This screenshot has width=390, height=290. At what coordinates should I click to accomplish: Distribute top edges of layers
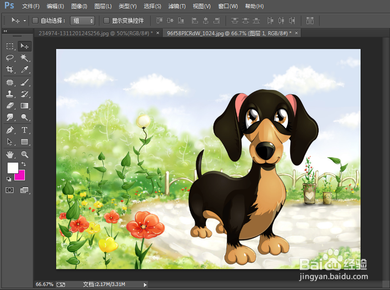pyautogui.click(x=234, y=20)
